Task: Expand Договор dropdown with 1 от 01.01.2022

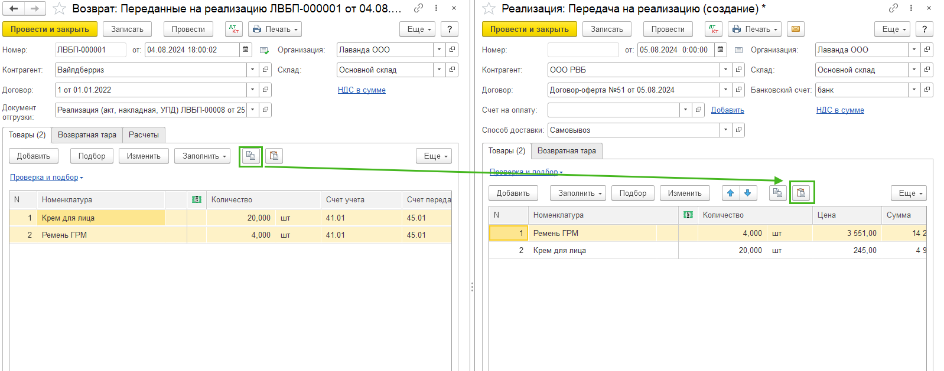Action: [x=253, y=90]
